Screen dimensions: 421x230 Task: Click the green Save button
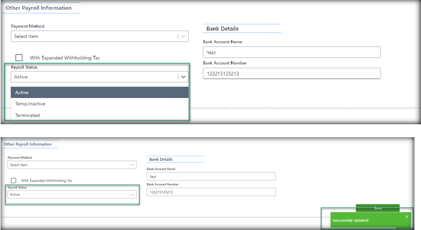pos(377,208)
